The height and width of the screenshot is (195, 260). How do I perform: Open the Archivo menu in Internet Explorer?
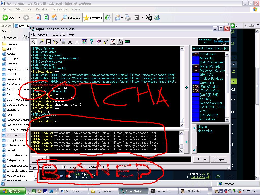click(7, 9)
